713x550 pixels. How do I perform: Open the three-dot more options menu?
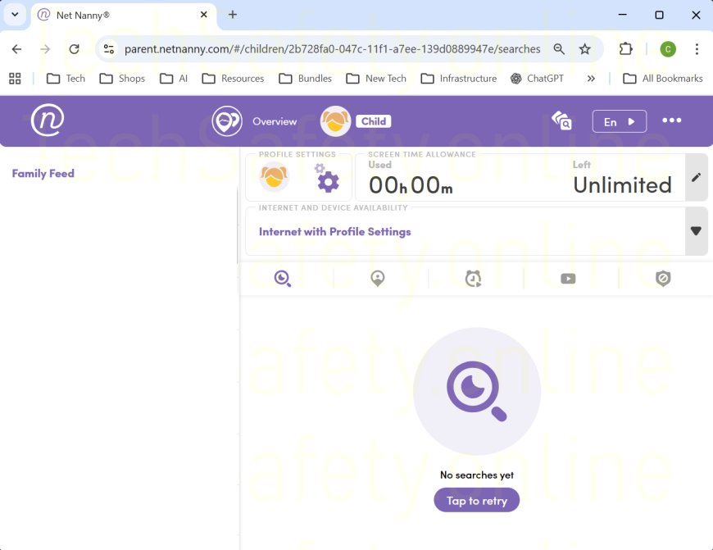tap(671, 120)
